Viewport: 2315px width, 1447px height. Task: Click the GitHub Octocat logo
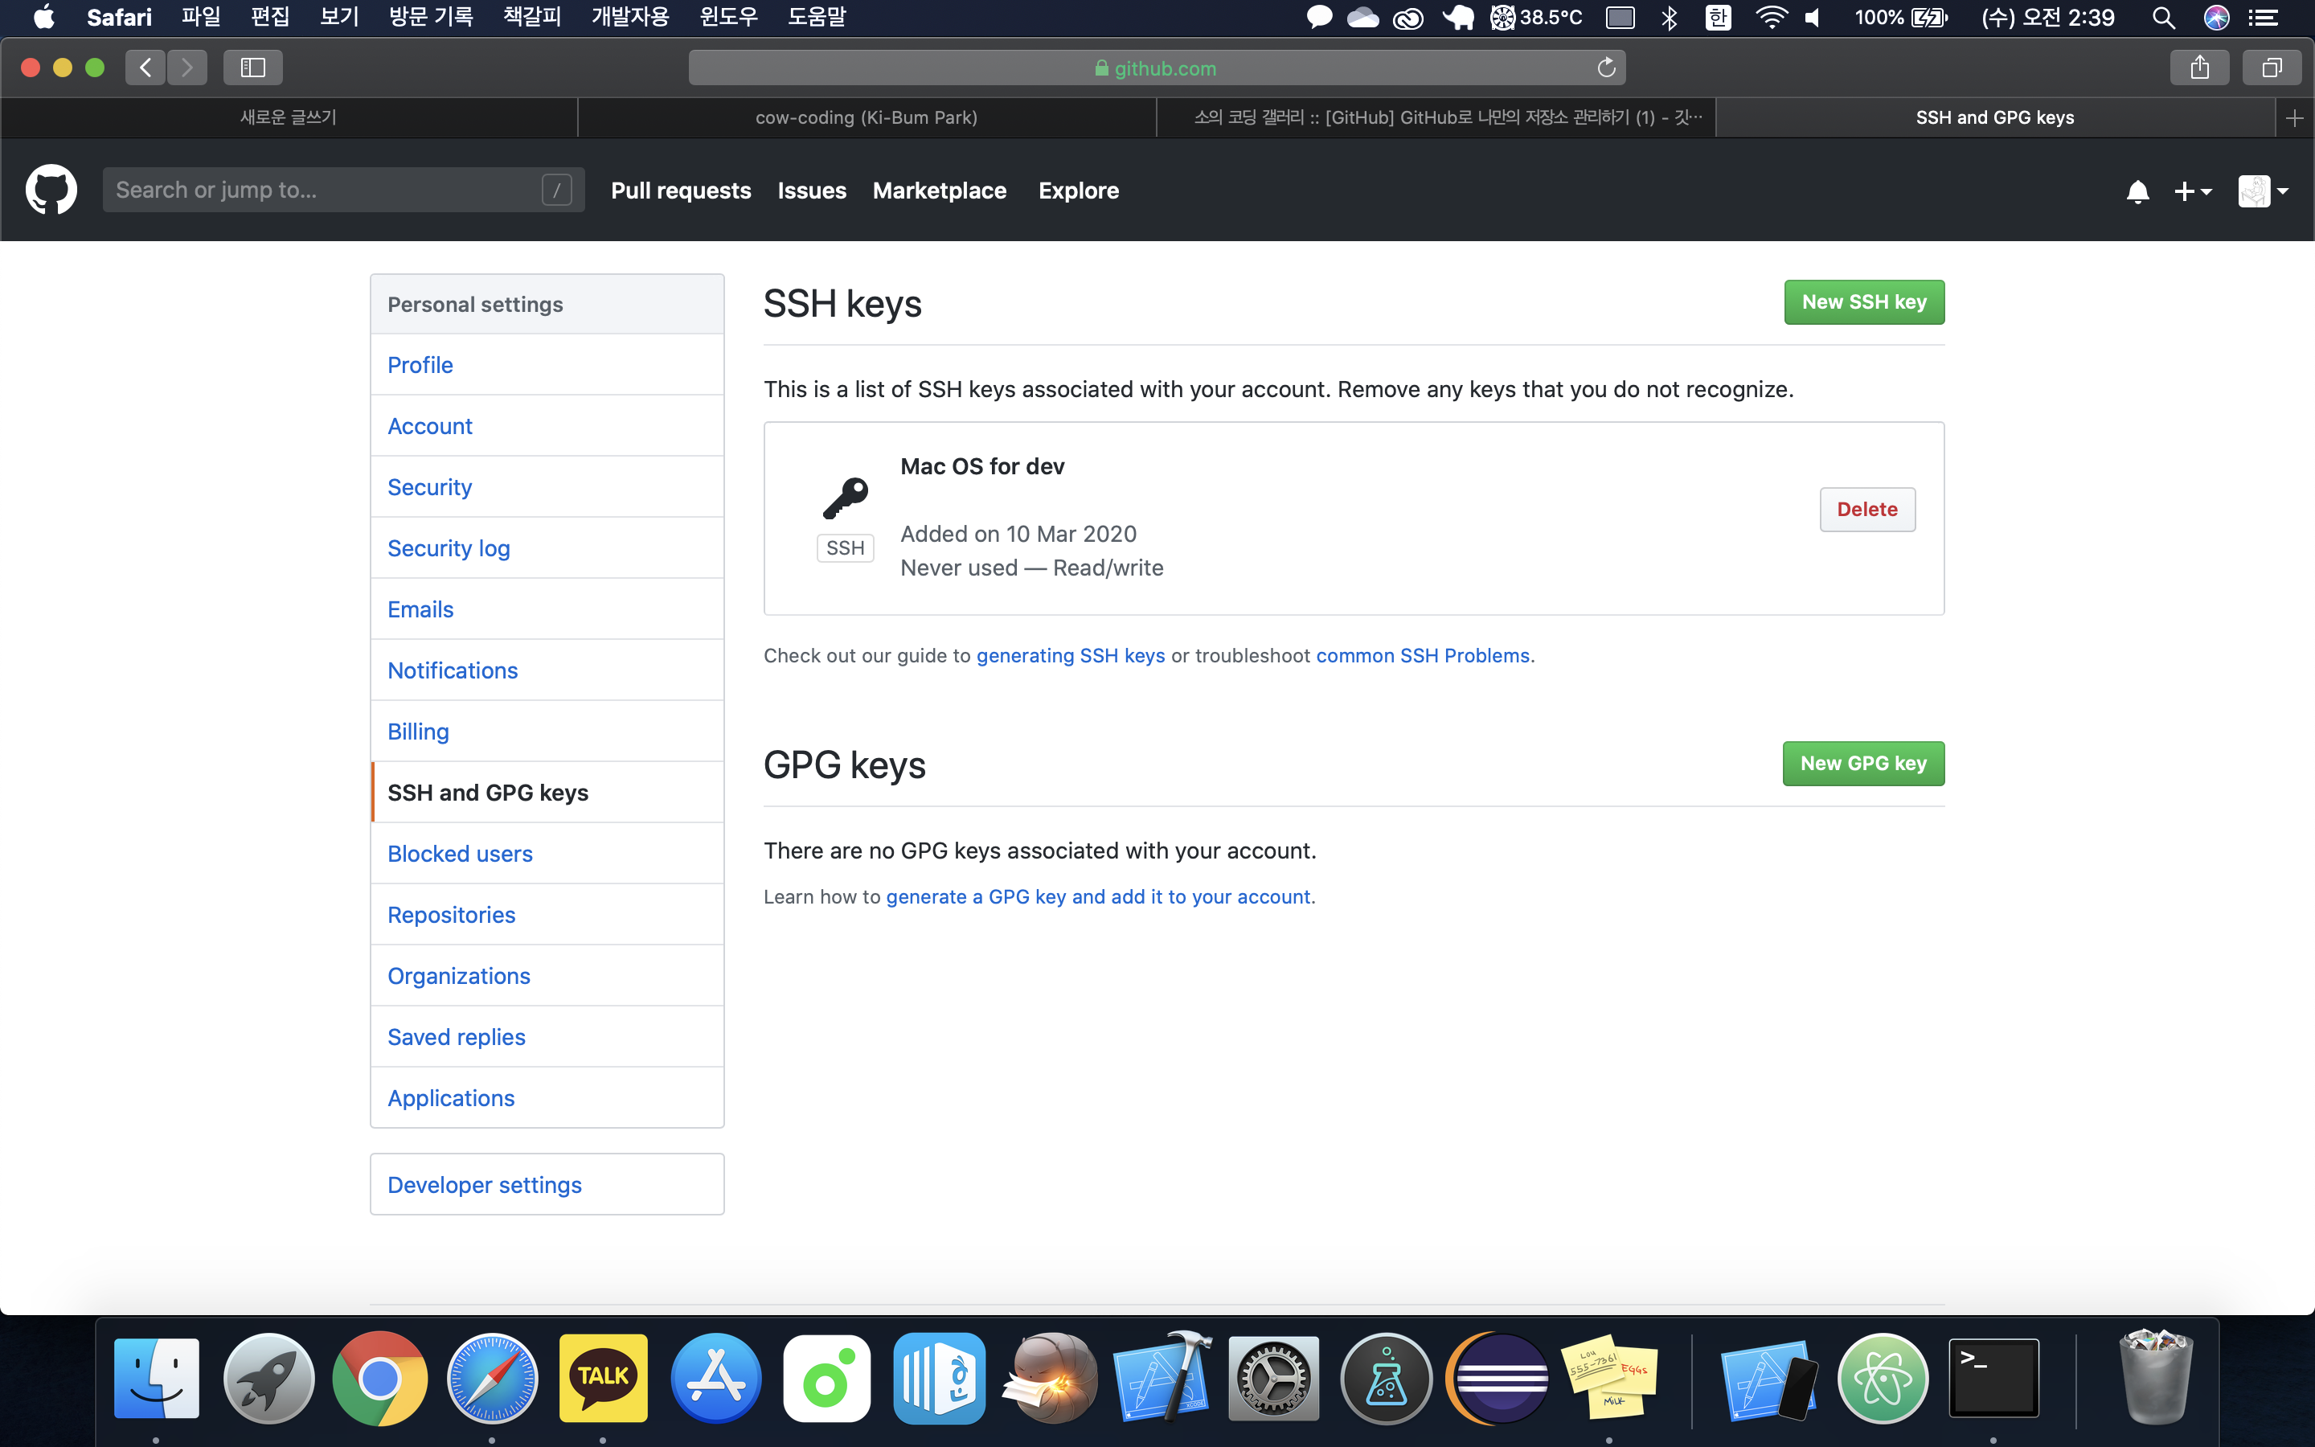point(51,190)
